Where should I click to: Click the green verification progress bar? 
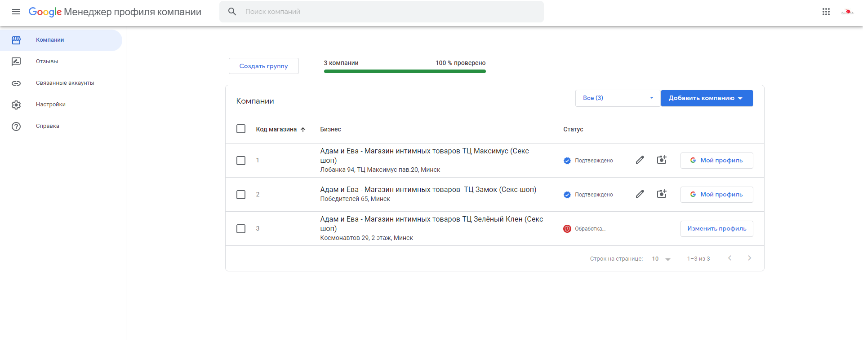point(405,71)
